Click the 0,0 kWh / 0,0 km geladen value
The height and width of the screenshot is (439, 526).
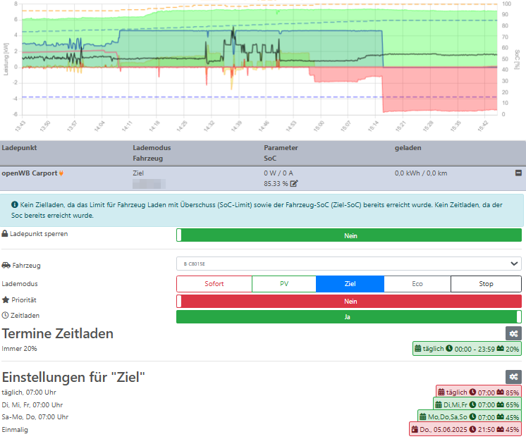(421, 173)
